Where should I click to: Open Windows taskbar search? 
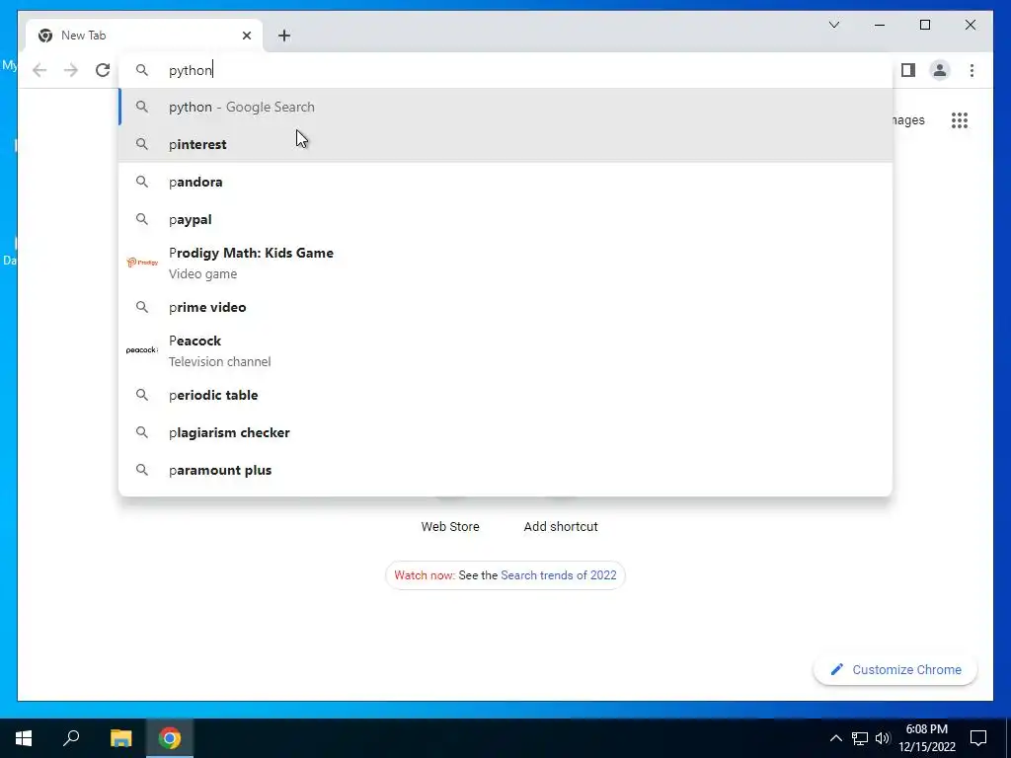tap(71, 738)
